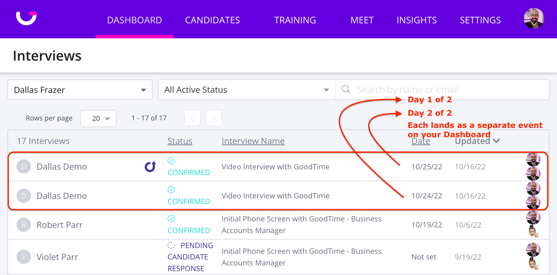Screen dimensions: 557x275
Task: Click the pending status spinner for Violet Parr
Action: coord(171,245)
